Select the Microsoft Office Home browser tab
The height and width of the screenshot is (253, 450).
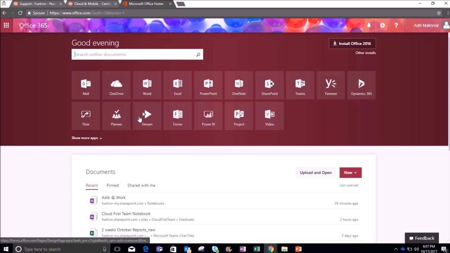(x=147, y=4)
